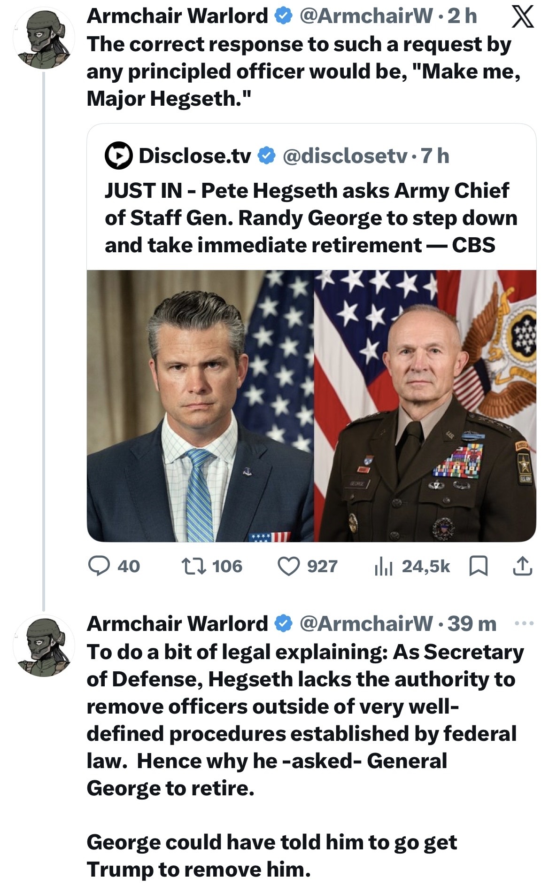Image resolution: width=549 pixels, height=886 pixels.
Task: Click Armchair Warlord's blue verified badge
Action: (x=283, y=16)
